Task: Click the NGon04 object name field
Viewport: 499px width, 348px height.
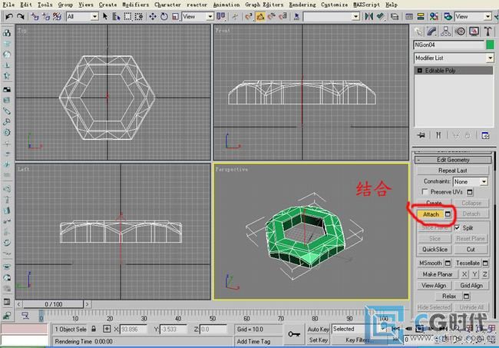Action: tap(449, 45)
